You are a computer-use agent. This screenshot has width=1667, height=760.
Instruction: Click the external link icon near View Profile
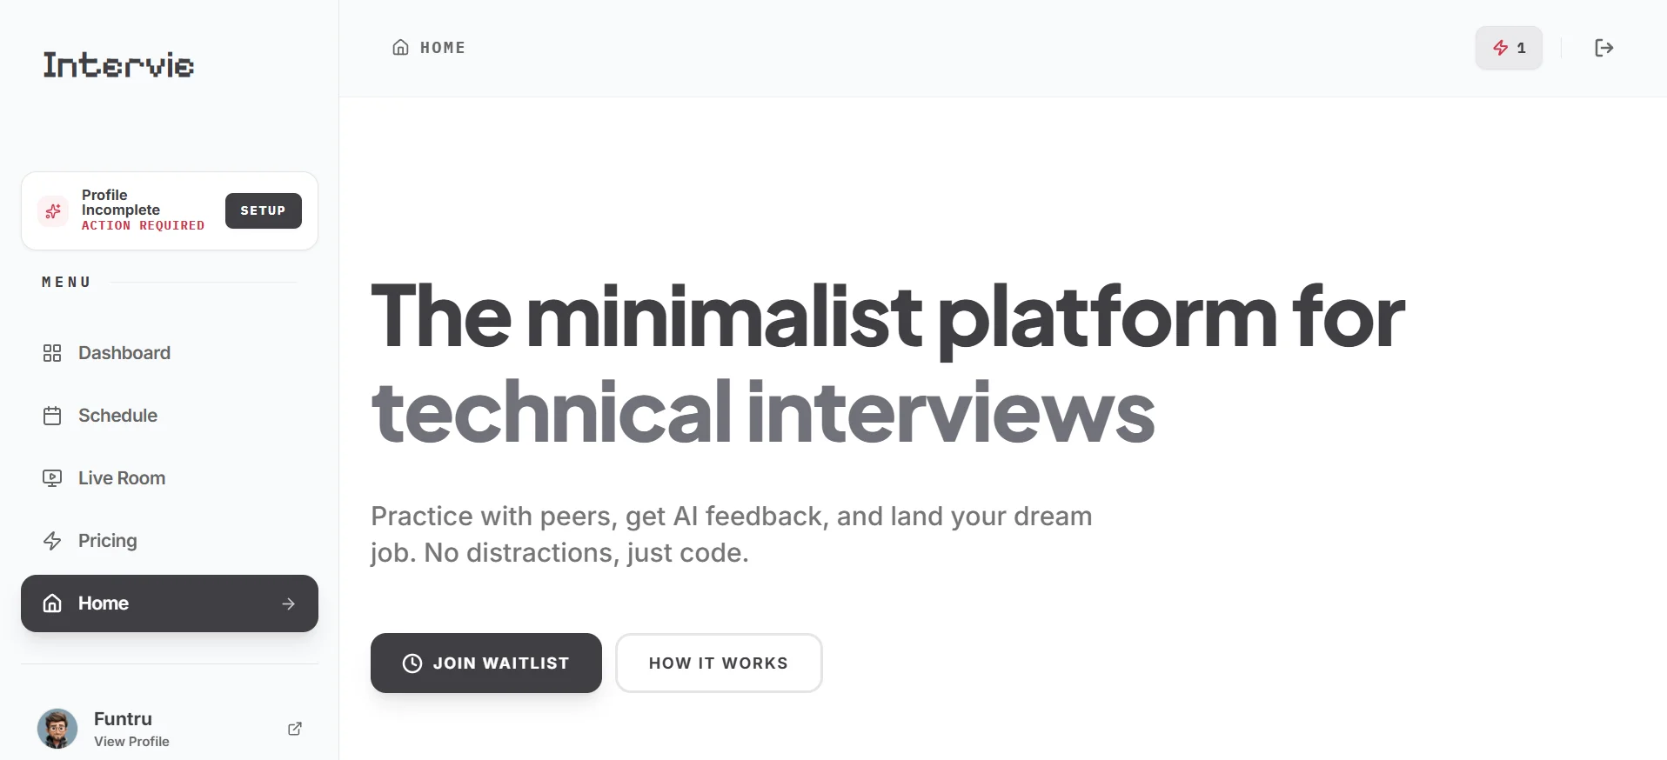point(294,729)
